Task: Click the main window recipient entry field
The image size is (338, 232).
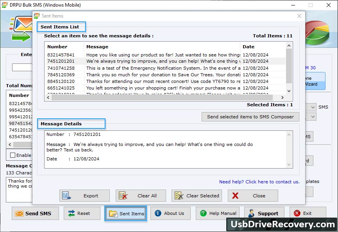Action: click(x=22, y=67)
